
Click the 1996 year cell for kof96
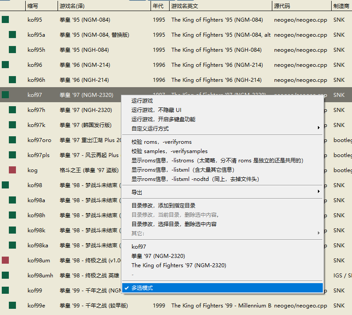point(159,65)
